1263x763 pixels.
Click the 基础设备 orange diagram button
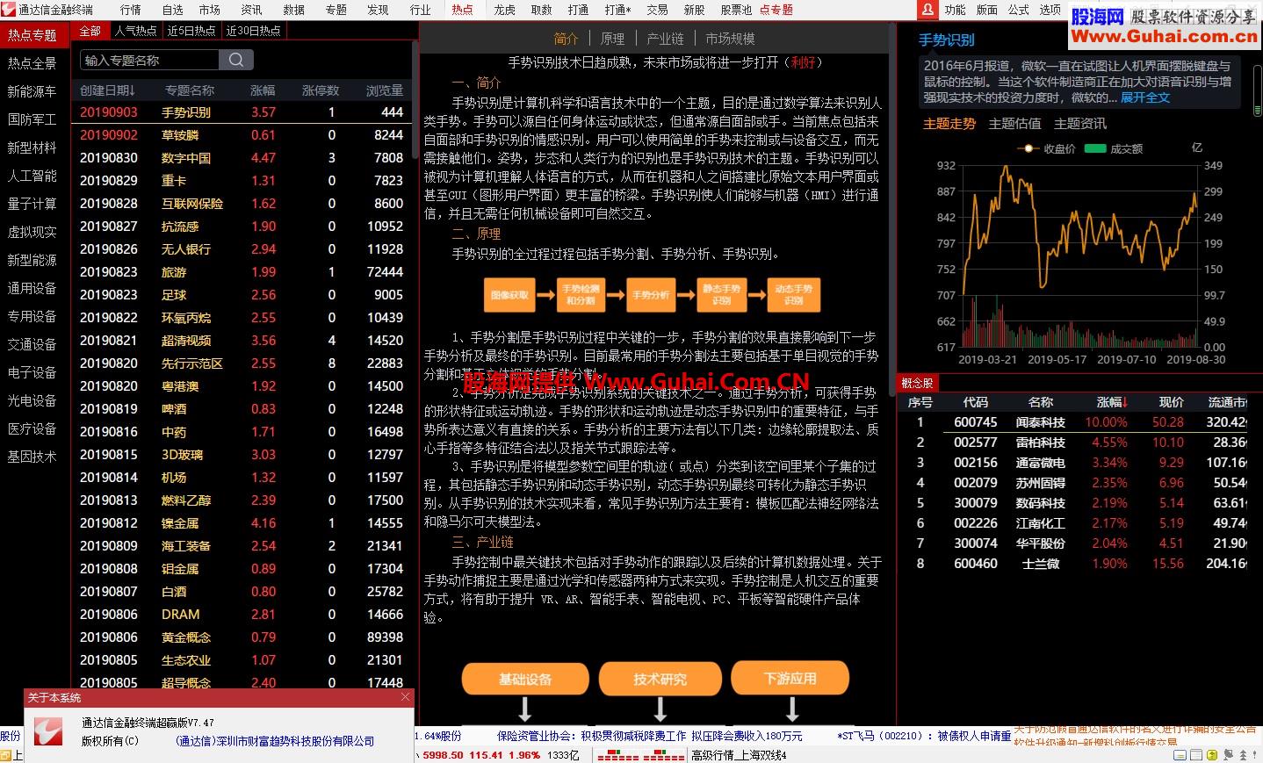525,679
